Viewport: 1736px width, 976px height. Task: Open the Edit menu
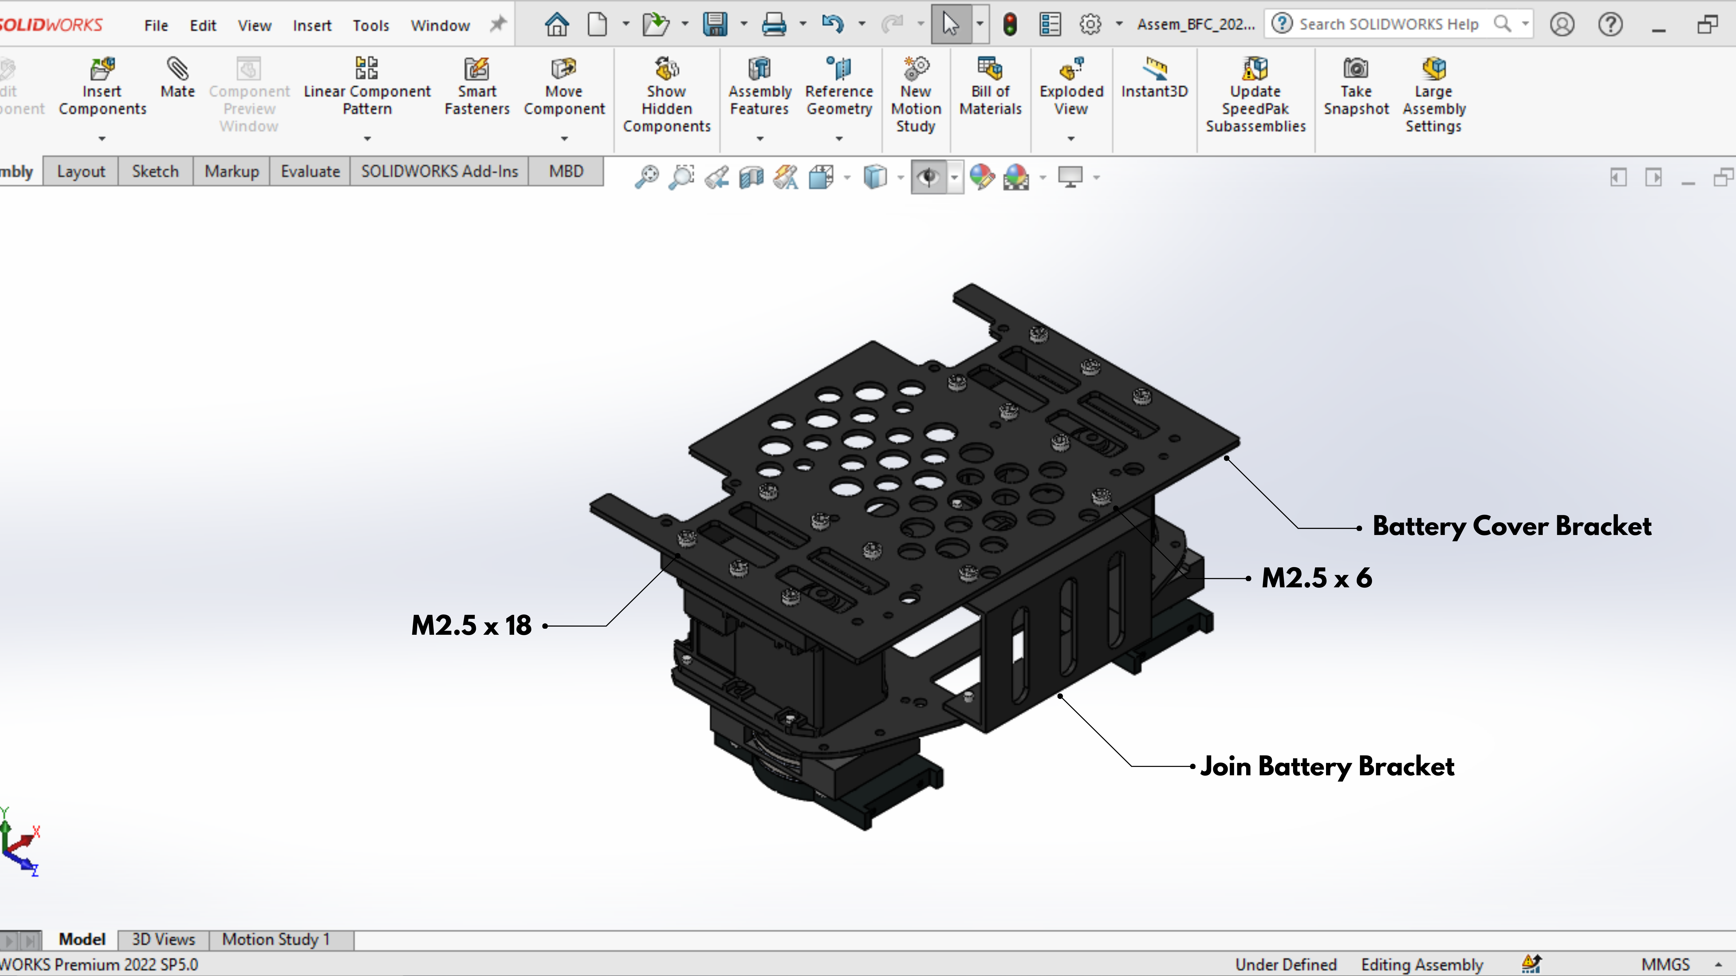203,26
